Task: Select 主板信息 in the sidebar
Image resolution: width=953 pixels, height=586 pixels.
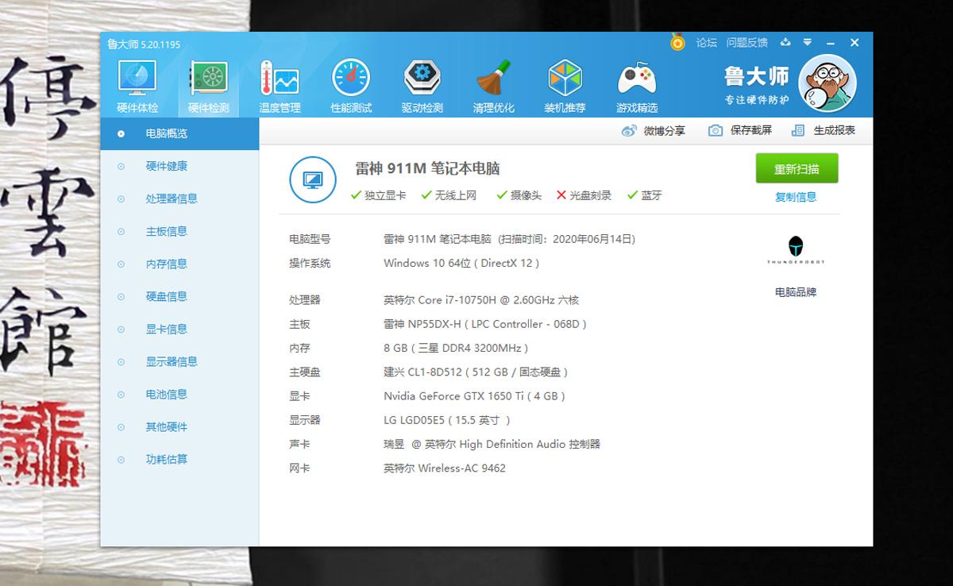Action: 179,231
